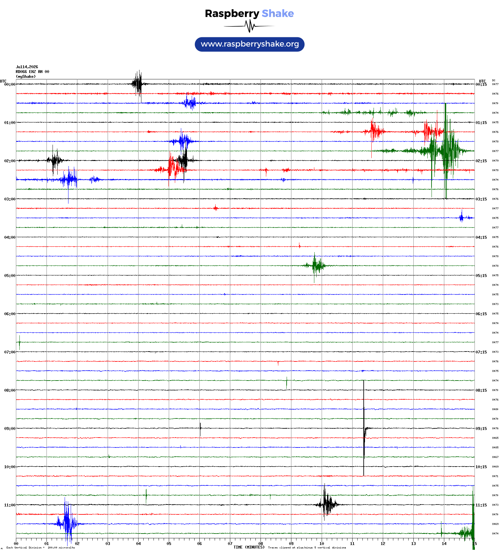Click the left-side 05:00 time label
500x552 pixels.
pyautogui.click(x=10, y=276)
